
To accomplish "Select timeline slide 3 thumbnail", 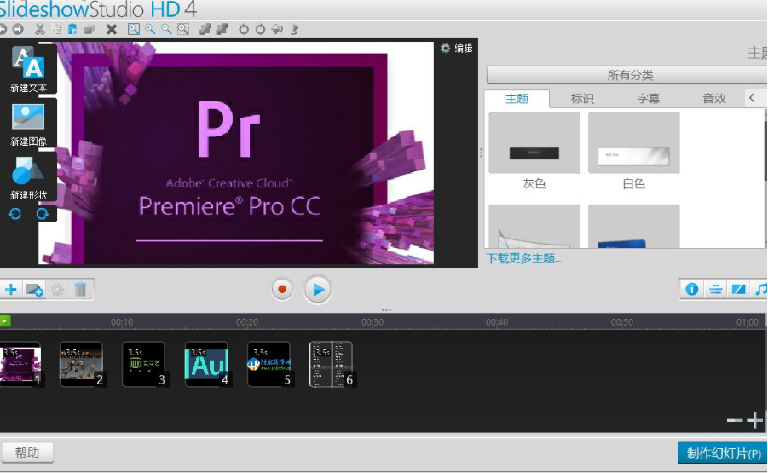I will click(x=143, y=364).
